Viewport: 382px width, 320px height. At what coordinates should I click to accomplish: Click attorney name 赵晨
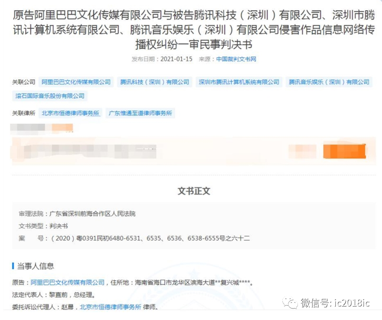click(x=67, y=307)
